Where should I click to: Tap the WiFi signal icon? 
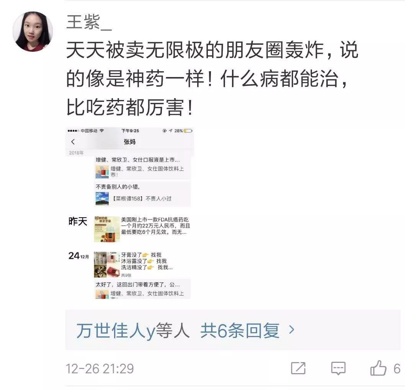pos(102,131)
